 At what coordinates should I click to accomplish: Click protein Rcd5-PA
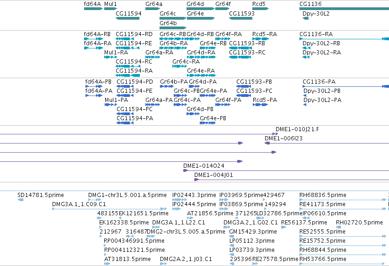click(260, 105)
